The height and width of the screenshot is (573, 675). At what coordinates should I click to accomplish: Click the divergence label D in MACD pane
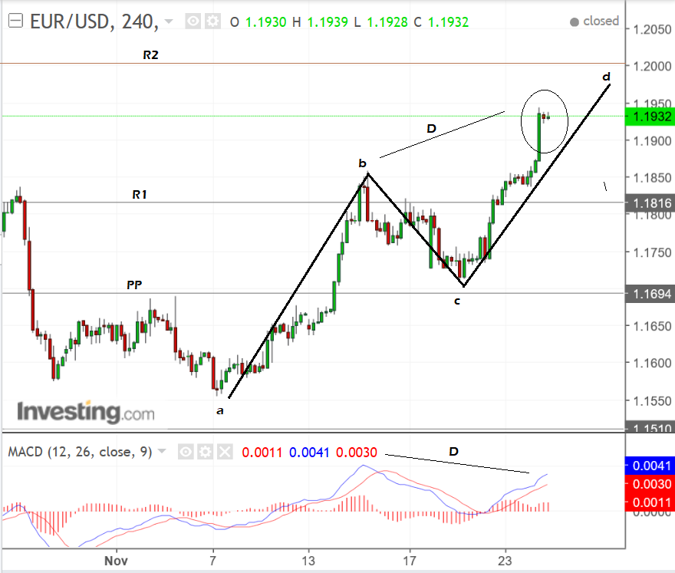tap(454, 451)
